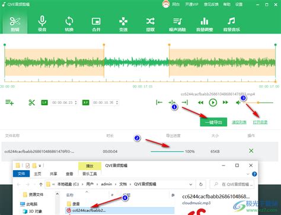Open the 音乐工具 tab in Explorer
The height and width of the screenshot is (215, 281).
tap(90, 174)
